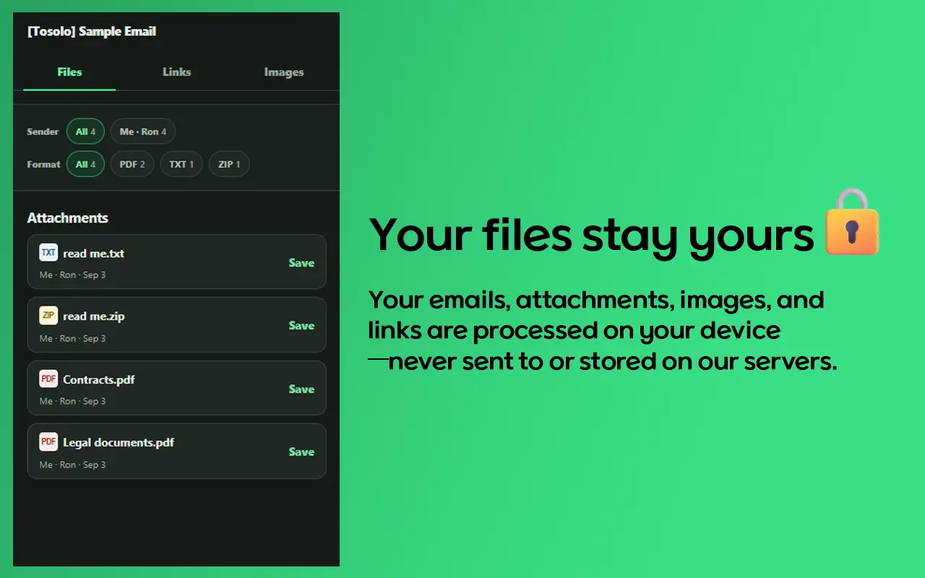The image size is (925, 578).
Task: Select the Format filter All 4
Action: 85,164
